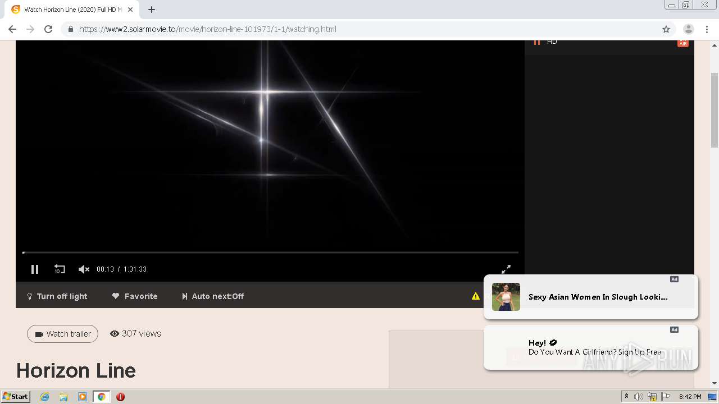Open media player taskbar icon
The height and width of the screenshot is (404, 719).
coord(83,397)
